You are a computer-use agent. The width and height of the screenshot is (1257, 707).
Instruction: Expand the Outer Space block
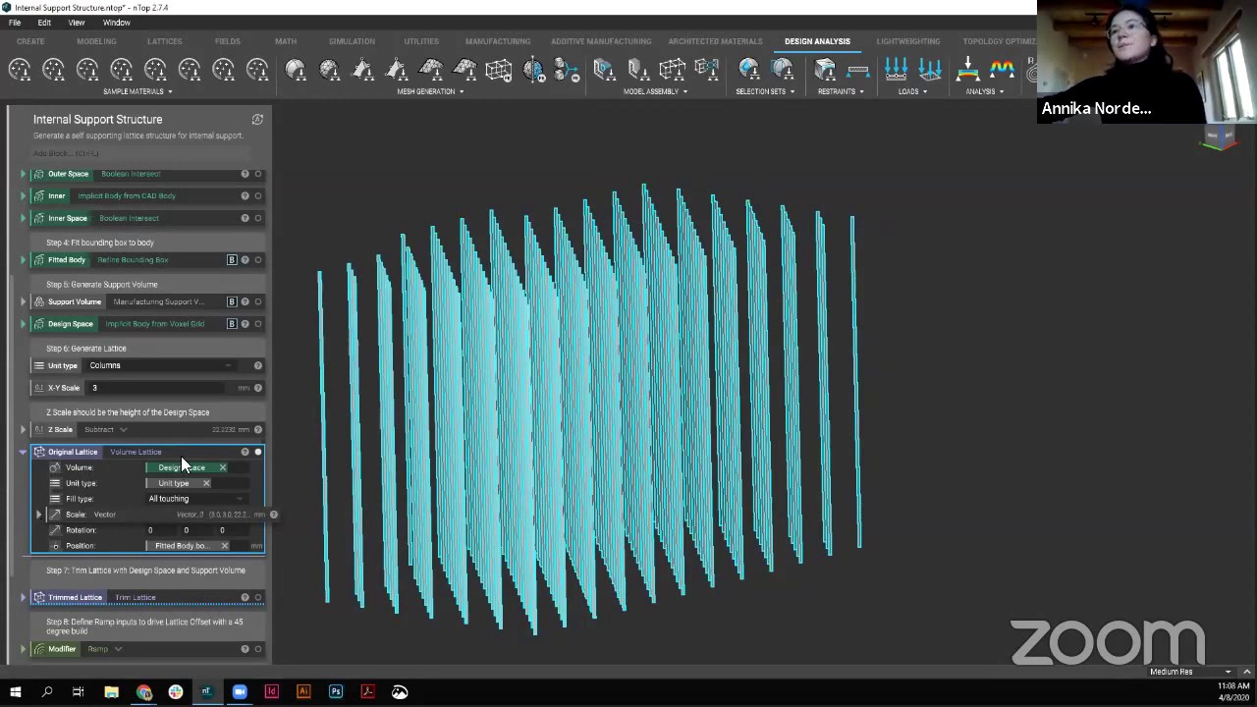24,174
